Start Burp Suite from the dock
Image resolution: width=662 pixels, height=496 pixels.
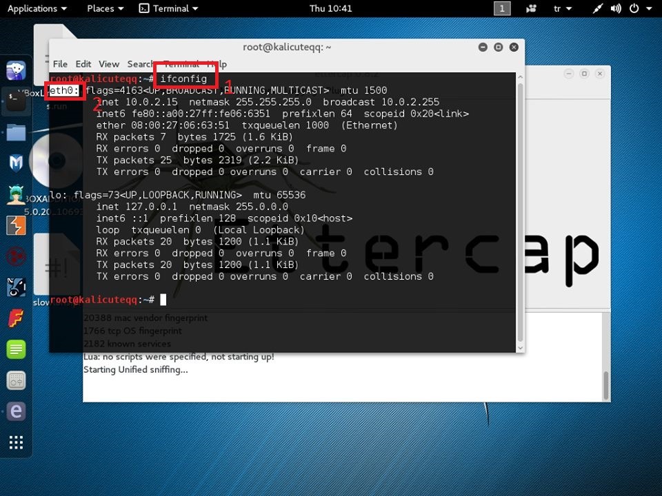tap(16, 226)
